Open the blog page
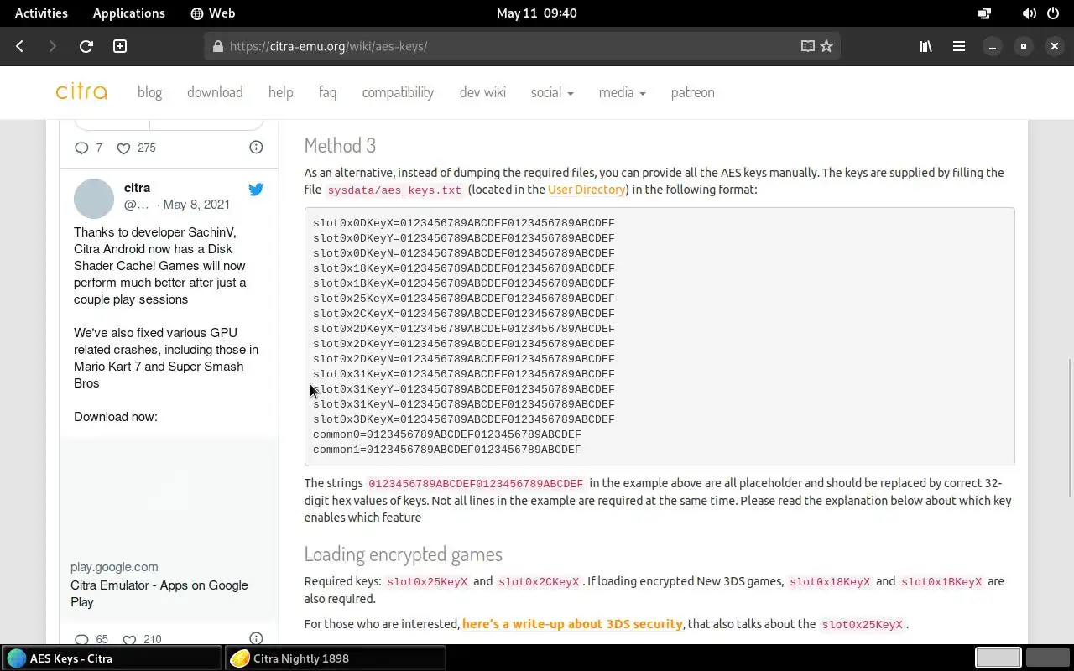Screen dimensions: 1074x671 pos(149,92)
